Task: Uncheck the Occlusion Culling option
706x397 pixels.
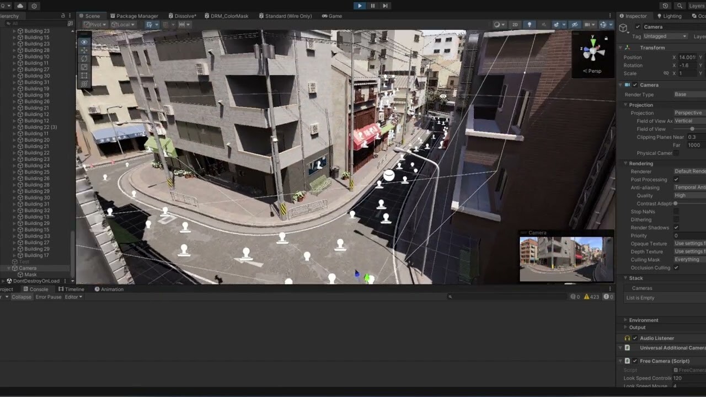Action: [676, 267]
